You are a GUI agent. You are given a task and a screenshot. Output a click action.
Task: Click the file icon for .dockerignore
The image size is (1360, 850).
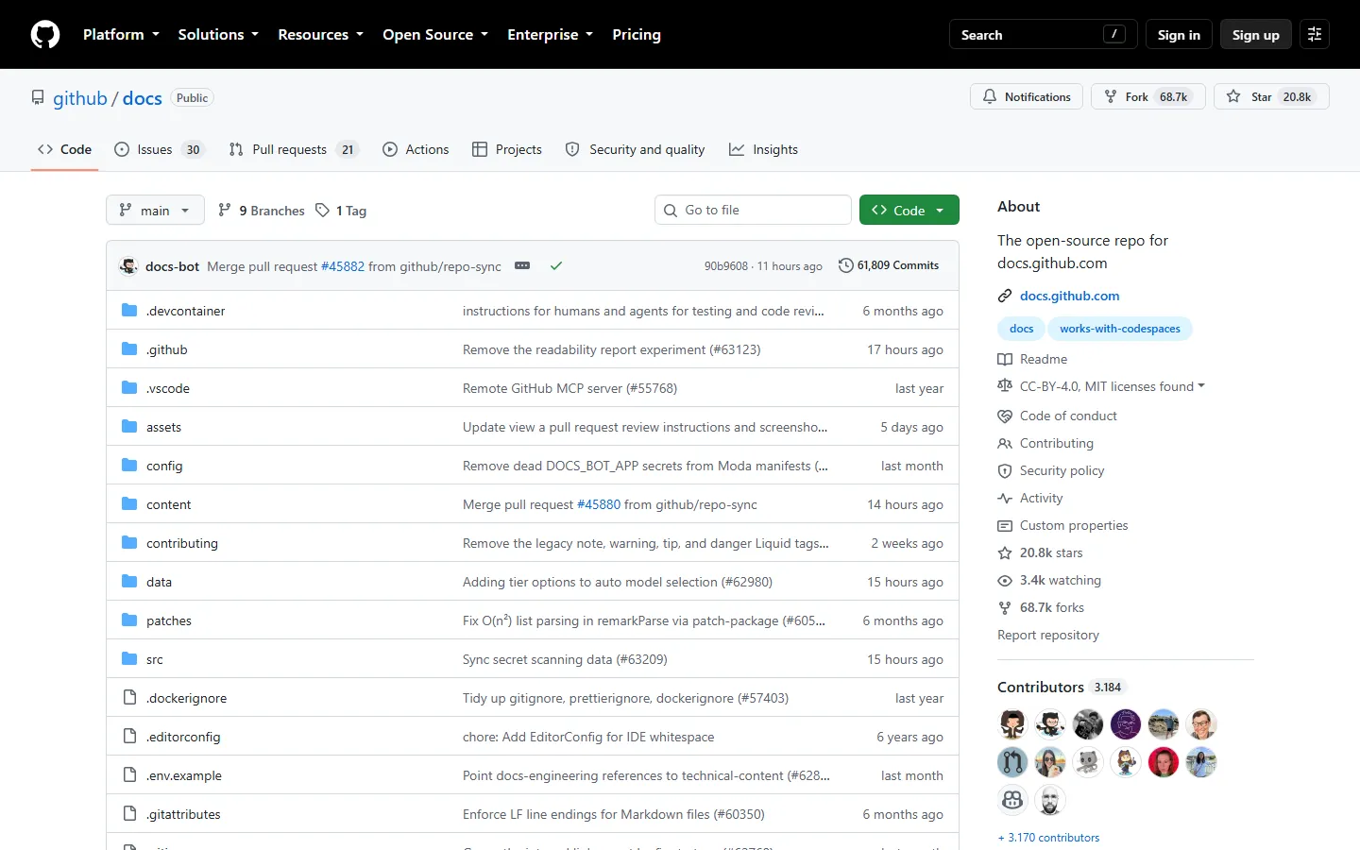tap(129, 698)
